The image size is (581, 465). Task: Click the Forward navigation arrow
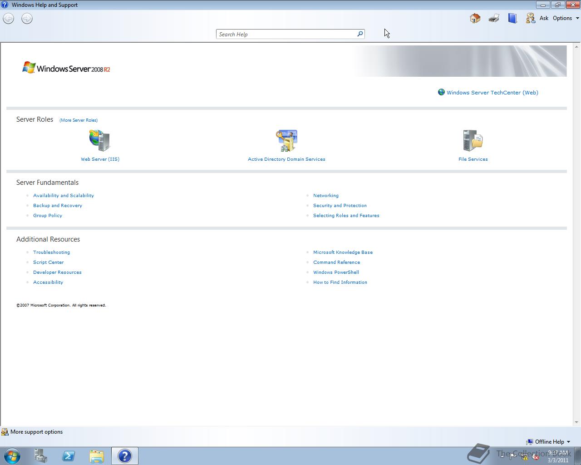pyautogui.click(x=27, y=19)
